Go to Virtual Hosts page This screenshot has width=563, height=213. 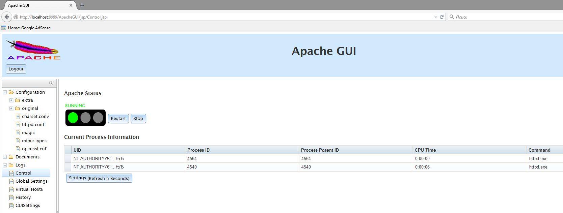tap(29, 189)
